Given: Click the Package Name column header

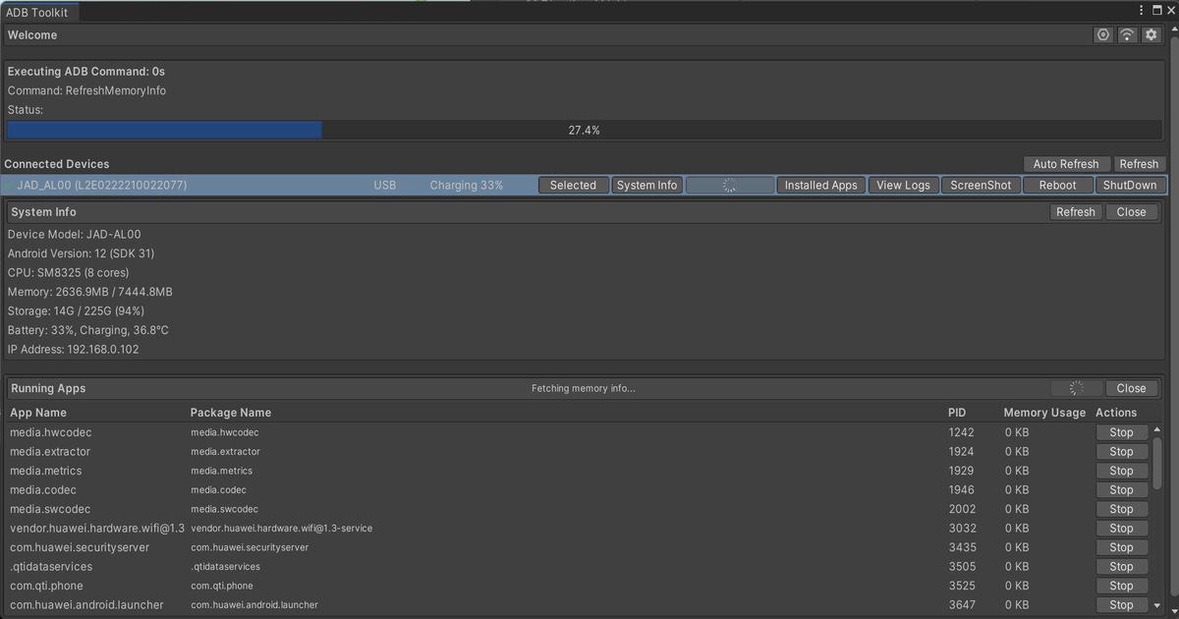Looking at the screenshot, I should point(231,413).
